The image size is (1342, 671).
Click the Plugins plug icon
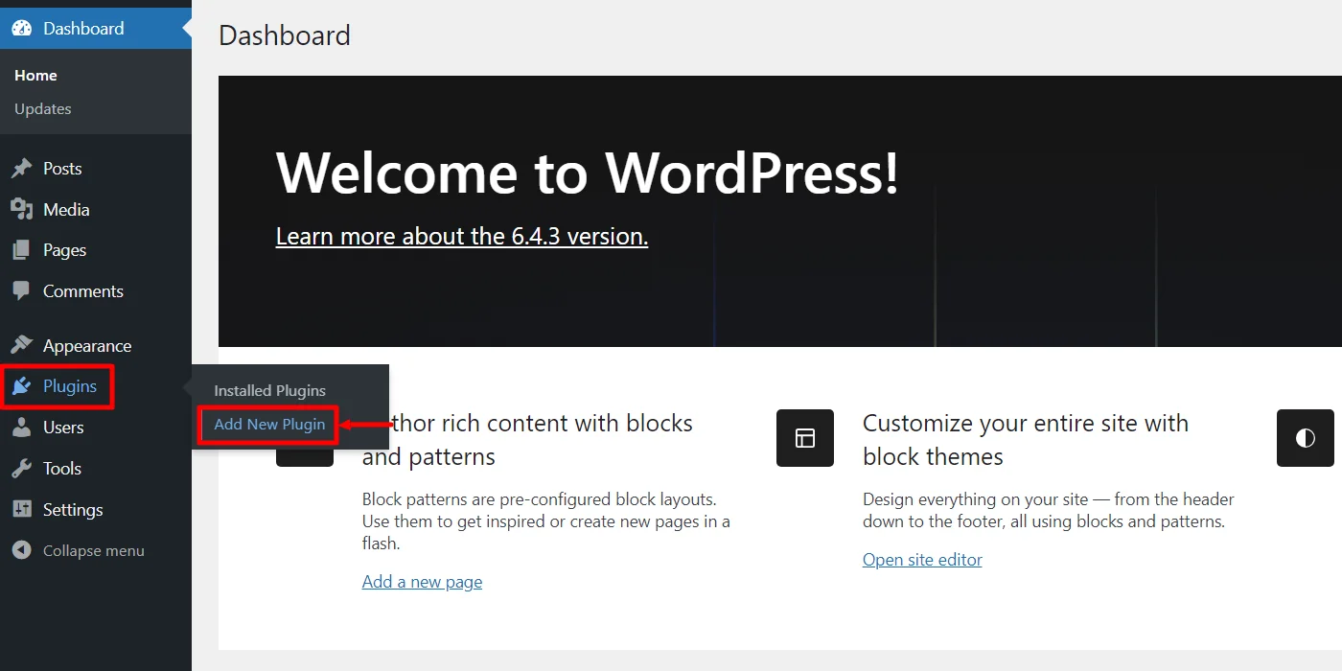coord(21,386)
